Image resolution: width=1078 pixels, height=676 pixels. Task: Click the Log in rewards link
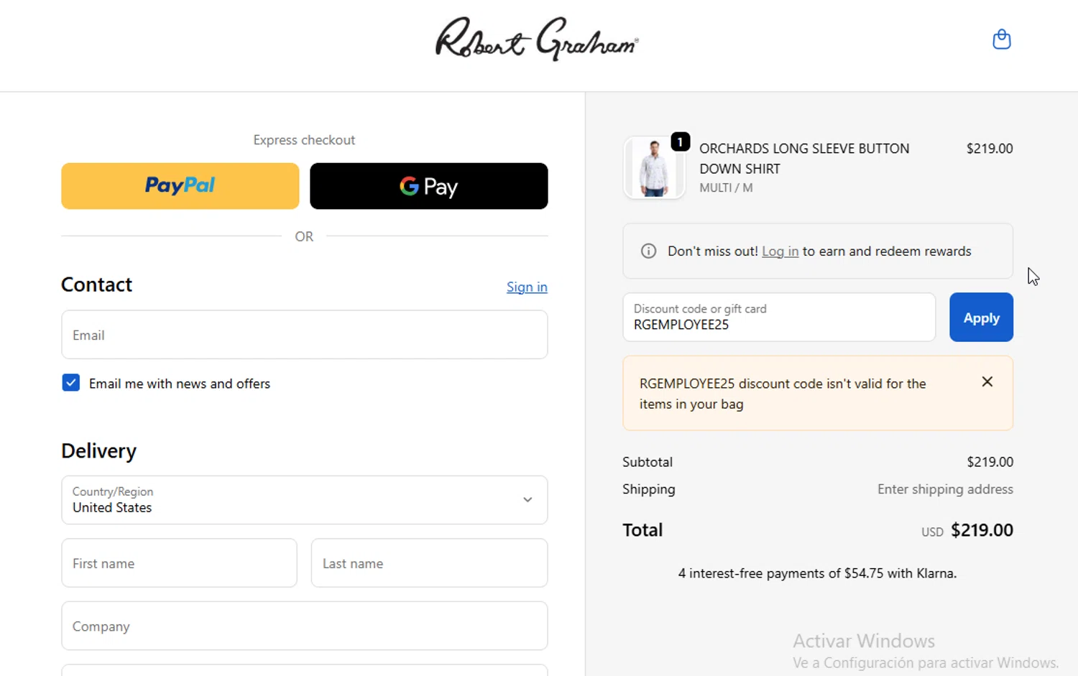(780, 251)
